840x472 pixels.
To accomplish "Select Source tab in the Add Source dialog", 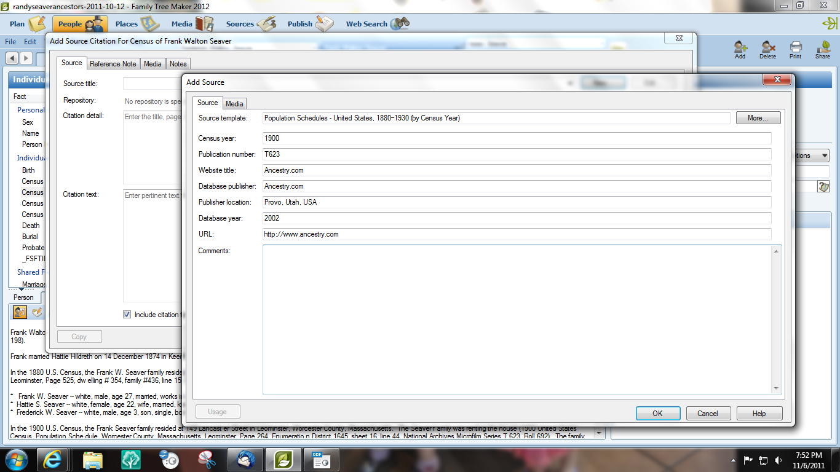I will (x=207, y=103).
